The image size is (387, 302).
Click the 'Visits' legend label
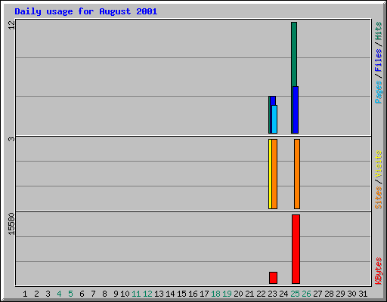378,164
